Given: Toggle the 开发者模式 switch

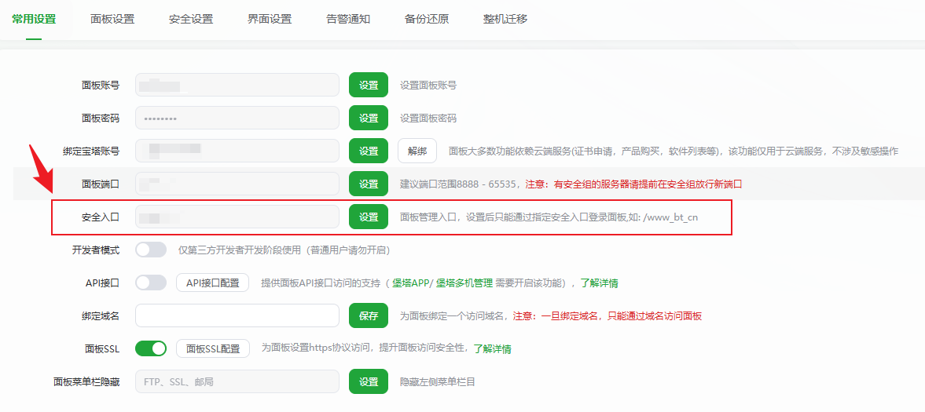Looking at the screenshot, I should point(151,250).
